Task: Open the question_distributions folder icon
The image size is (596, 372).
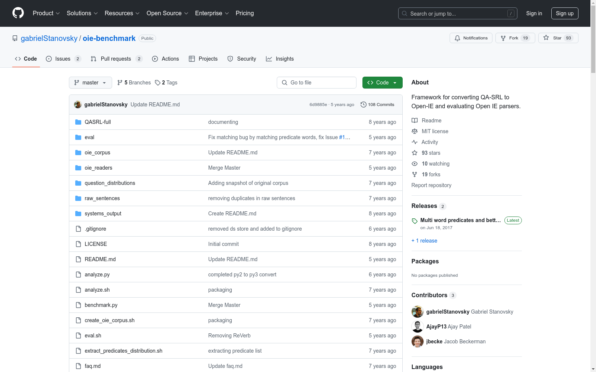Action: (x=78, y=183)
